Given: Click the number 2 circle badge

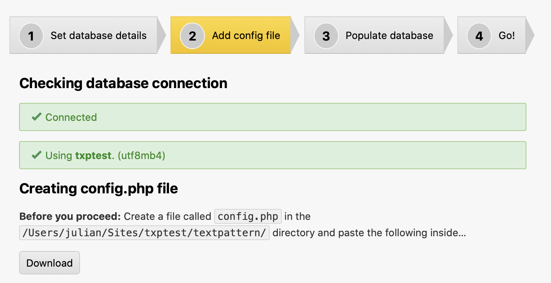Looking at the screenshot, I should point(192,36).
